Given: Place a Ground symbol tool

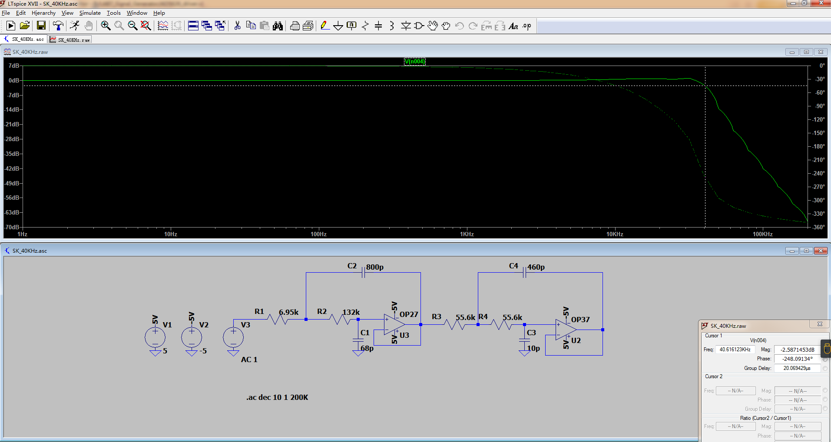Looking at the screenshot, I should tap(338, 26).
